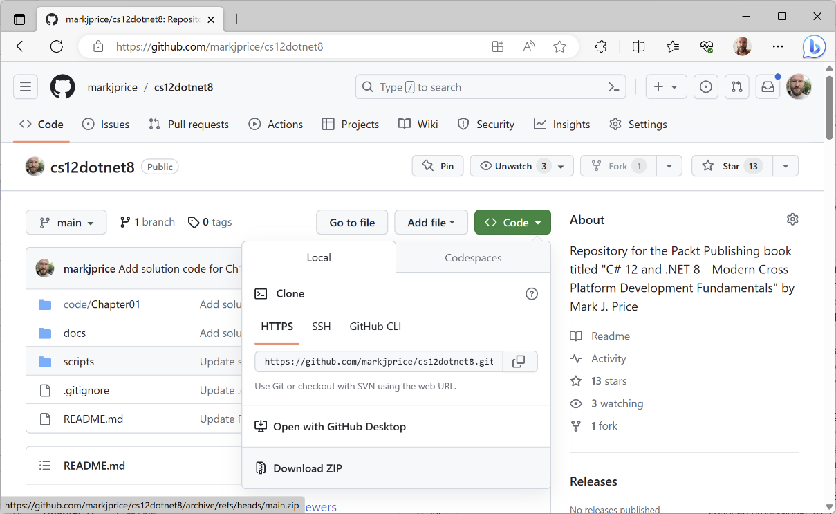Click the browser refresh button
This screenshot has height=514, width=836.
[x=57, y=46]
